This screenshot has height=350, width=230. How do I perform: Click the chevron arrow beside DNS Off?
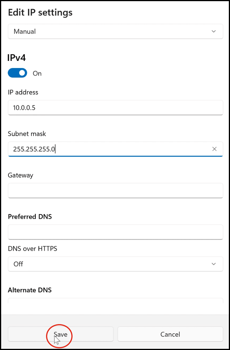coord(214,264)
